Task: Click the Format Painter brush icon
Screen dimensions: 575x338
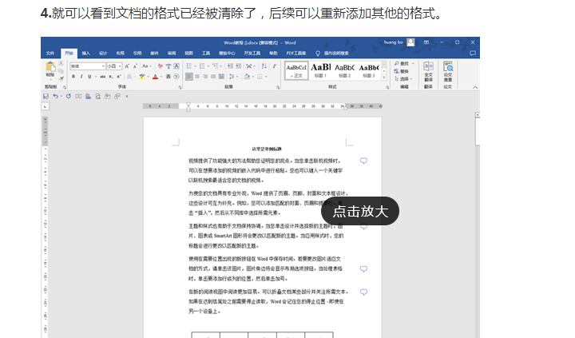Action: (x=61, y=78)
